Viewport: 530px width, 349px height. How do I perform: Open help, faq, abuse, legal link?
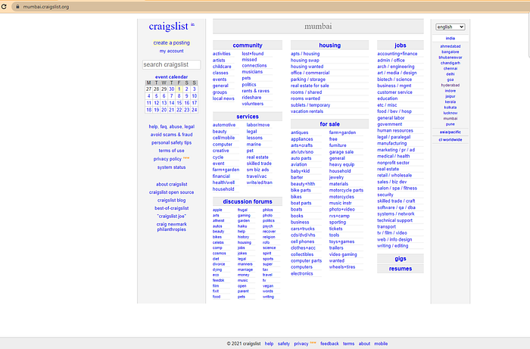[x=171, y=126]
